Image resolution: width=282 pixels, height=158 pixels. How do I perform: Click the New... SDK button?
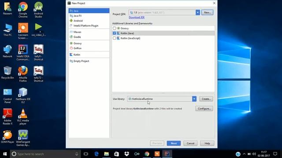208,12
